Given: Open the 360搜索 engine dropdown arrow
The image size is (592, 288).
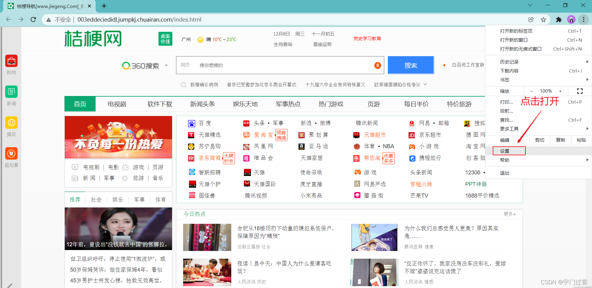Looking at the screenshot, I should (x=166, y=65).
